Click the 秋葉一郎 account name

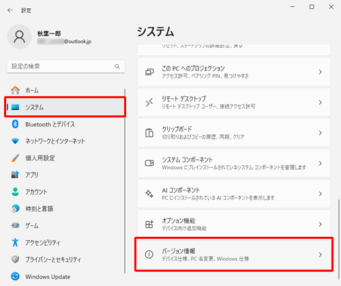click(49, 33)
